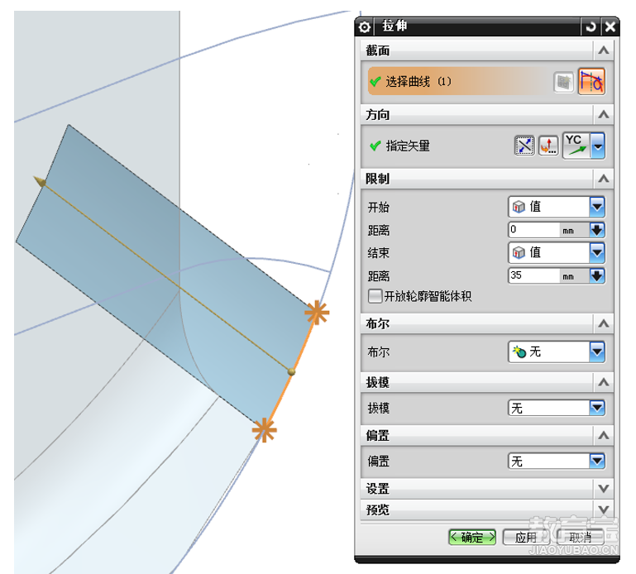The height and width of the screenshot is (574, 636).
Task: Click the sketch section icon
Action: tap(564, 83)
